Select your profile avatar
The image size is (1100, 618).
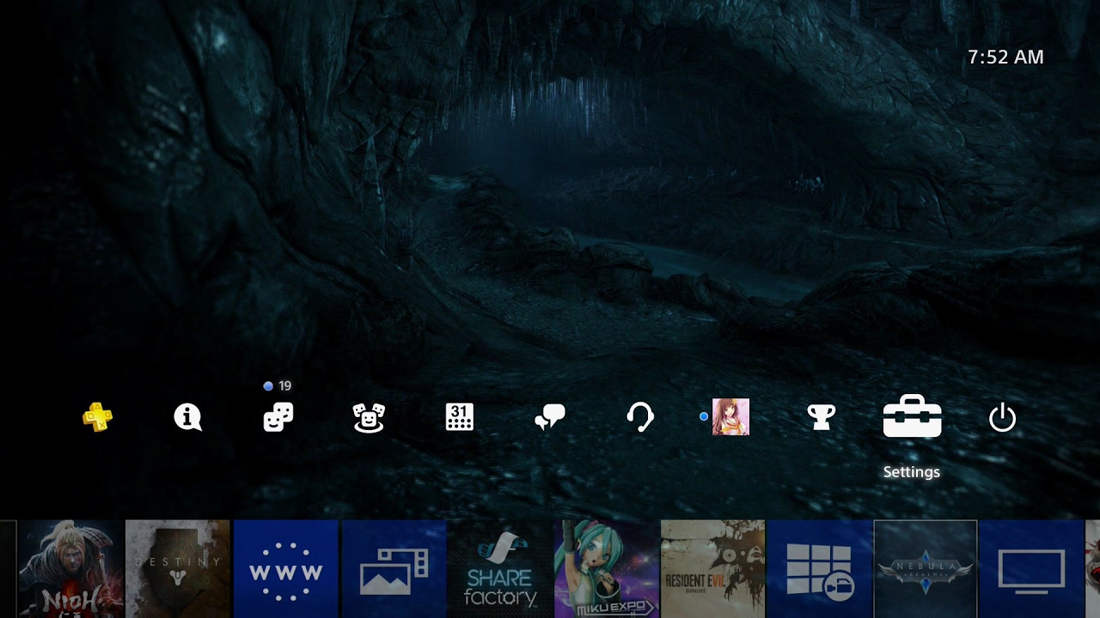(x=731, y=417)
